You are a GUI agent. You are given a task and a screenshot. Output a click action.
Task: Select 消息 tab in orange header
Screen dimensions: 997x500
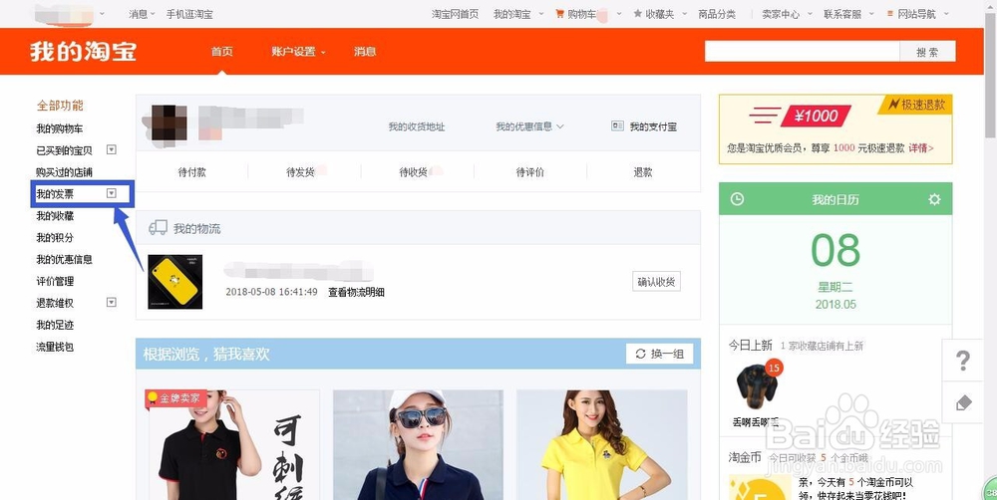pos(365,52)
